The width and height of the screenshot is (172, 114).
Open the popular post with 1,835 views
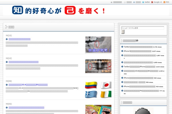pyautogui.click(x=138, y=62)
